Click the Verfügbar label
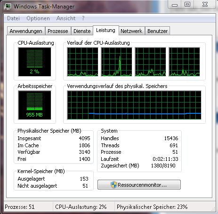Viewport: 218px width, 214px height. [x=29, y=152]
